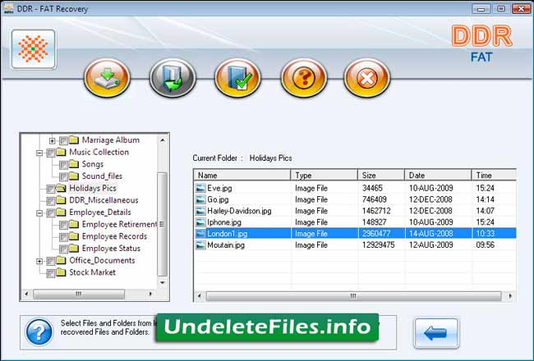The width and height of the screenshot is (534, 361).
Task: Expand the Office_Documents tree node
Action: 39,261
